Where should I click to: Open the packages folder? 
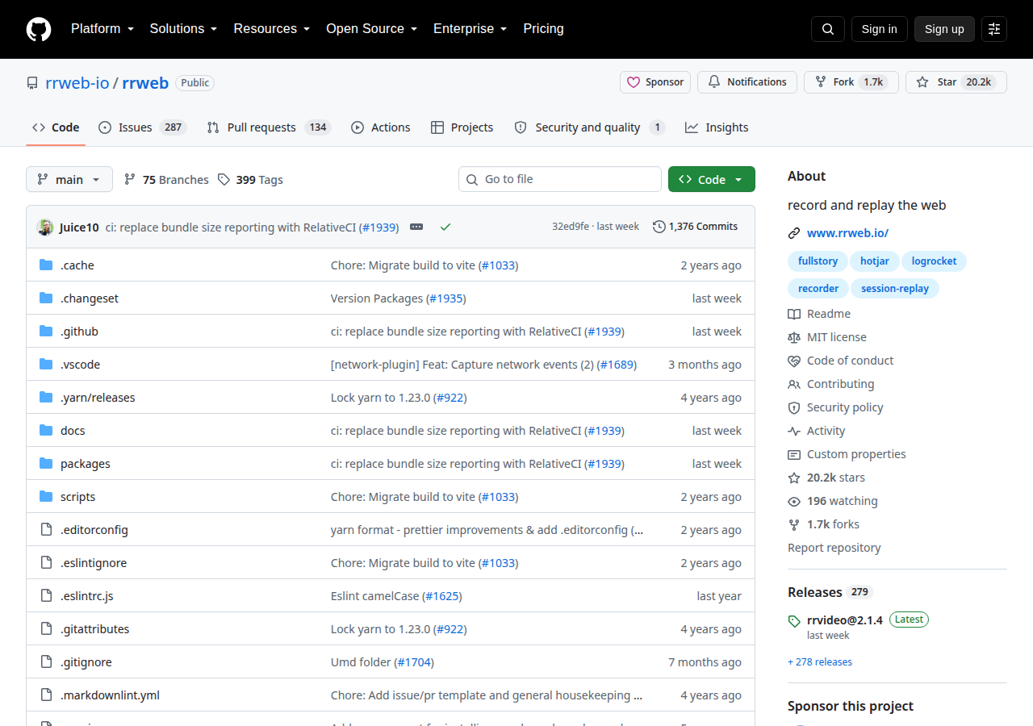[x=86, y=464]
